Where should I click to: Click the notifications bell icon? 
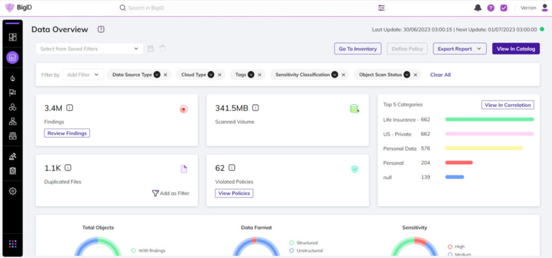(x=478, y=8)
